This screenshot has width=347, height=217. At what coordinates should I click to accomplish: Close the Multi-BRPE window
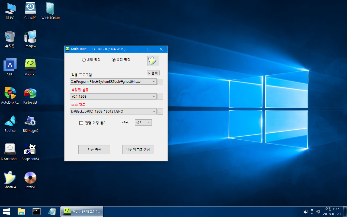[161, 49]
